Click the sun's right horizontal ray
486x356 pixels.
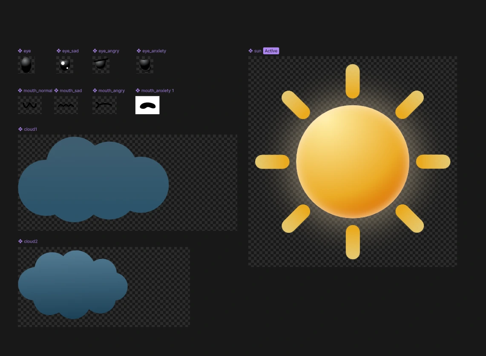point(433,162)
